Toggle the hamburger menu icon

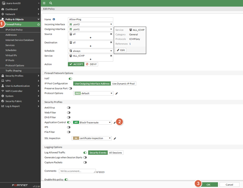44,3
